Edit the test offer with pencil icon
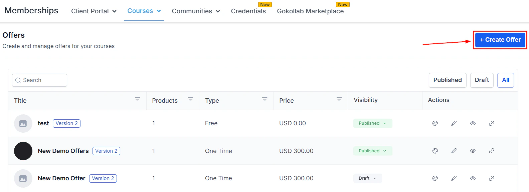 [454, 123]
